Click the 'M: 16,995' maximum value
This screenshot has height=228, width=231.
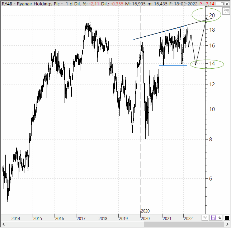tap(135, 4)
